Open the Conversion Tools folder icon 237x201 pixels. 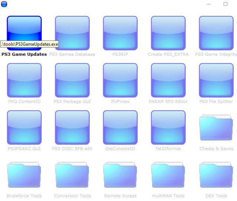(72, 175)
